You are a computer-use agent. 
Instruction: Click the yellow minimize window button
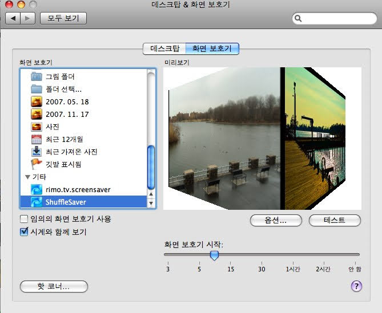click(21, 4)
